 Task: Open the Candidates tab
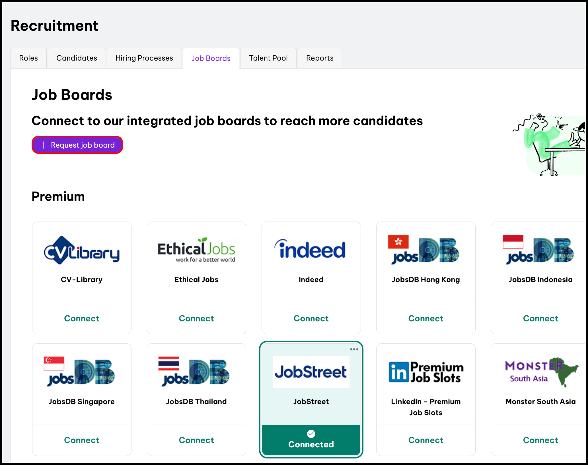coord(77,58)
